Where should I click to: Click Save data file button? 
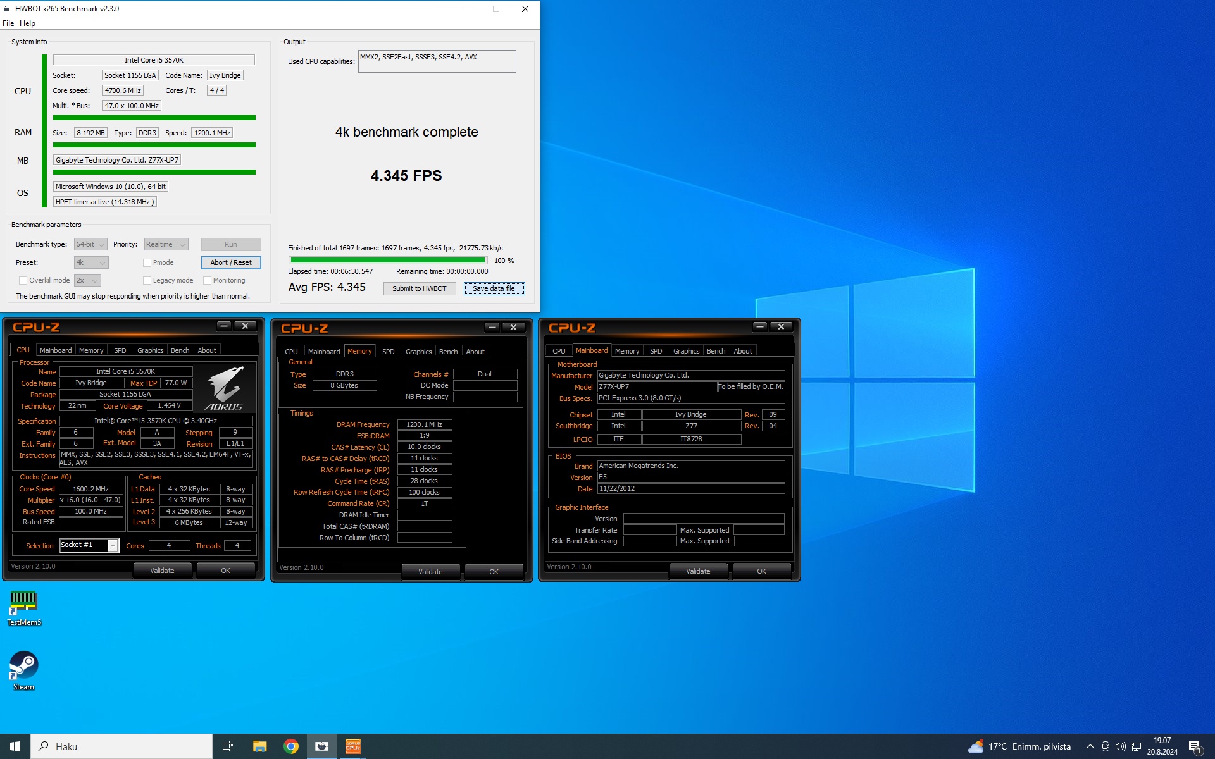point(494,288)
